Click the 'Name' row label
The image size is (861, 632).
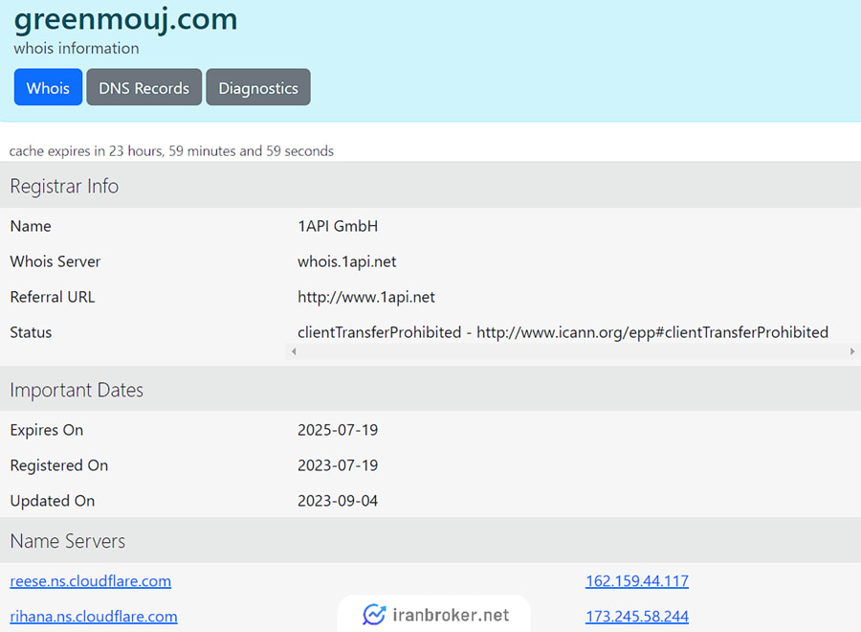pyautogui.click(x=31, y=226)
